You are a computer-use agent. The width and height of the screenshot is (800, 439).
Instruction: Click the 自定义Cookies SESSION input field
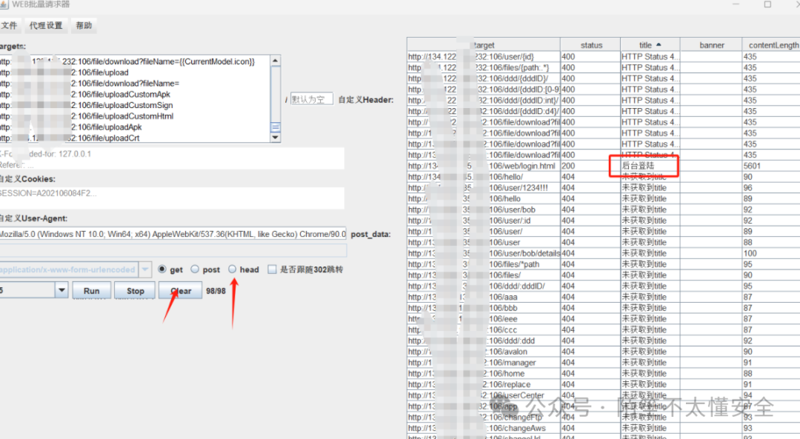[172, 198]
